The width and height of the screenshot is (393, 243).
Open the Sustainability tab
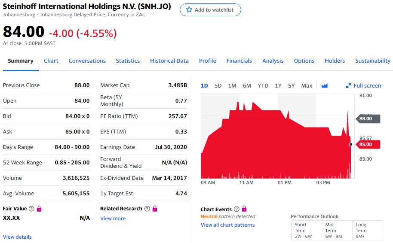point(373,61)
